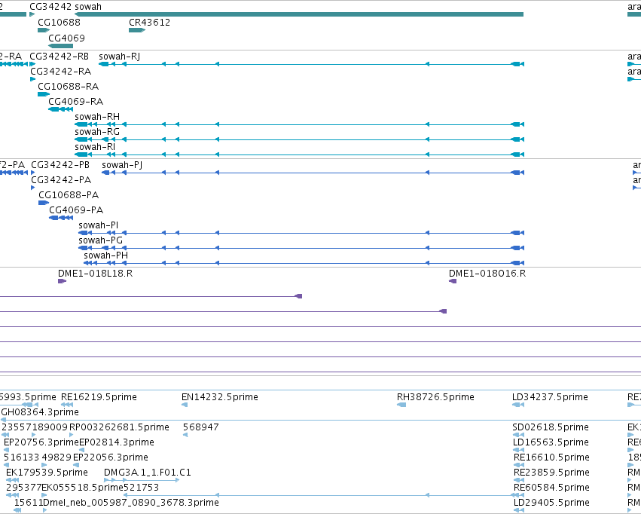Click the purple glyph under DME1-018O16.R
641x514 pixels.
[x=453, y=281]
